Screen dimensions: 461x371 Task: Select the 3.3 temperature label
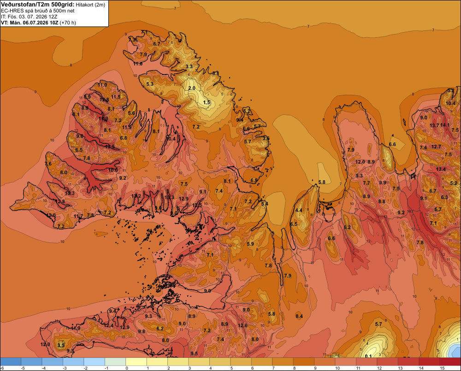[189, 66]
